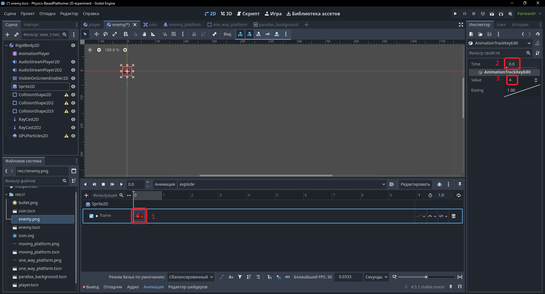Lock the selected node with lock icon
This screenshot has height=294, width=545.
pos(194,34)
